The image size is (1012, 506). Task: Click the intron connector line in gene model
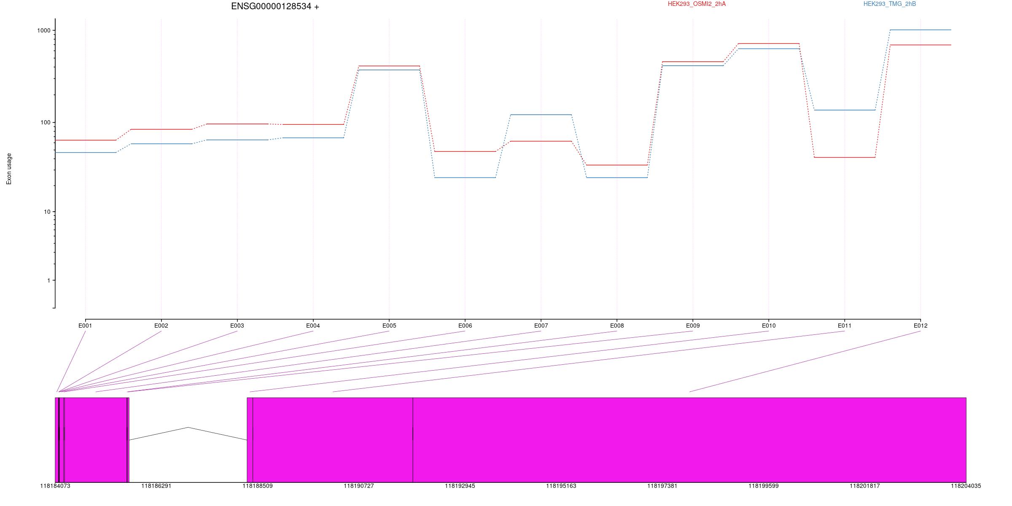pyautogui.click(x=188, y=434)
